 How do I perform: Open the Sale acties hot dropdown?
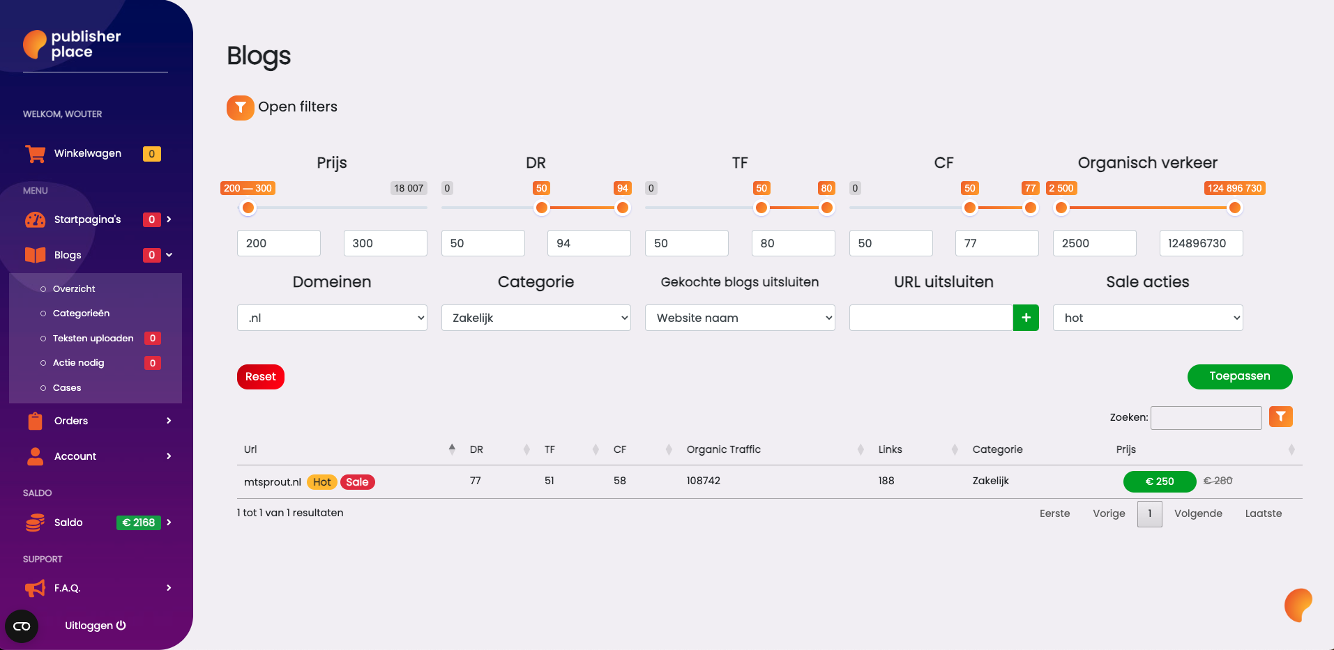pyautogui.click(x=1148, y=318)
